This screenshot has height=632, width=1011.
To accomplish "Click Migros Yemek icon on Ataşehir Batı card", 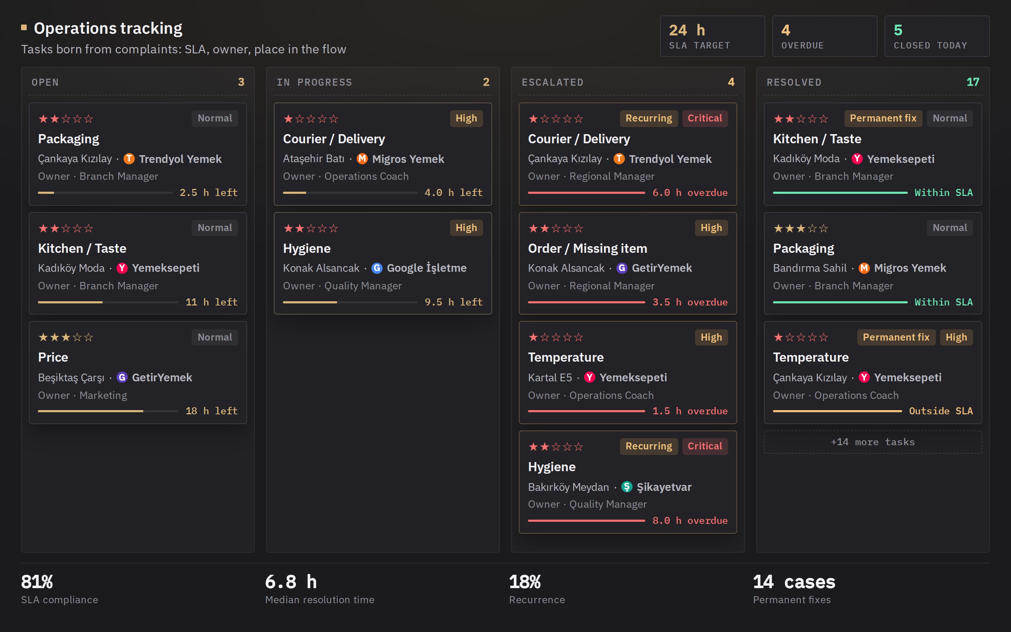I will [362, 159].
